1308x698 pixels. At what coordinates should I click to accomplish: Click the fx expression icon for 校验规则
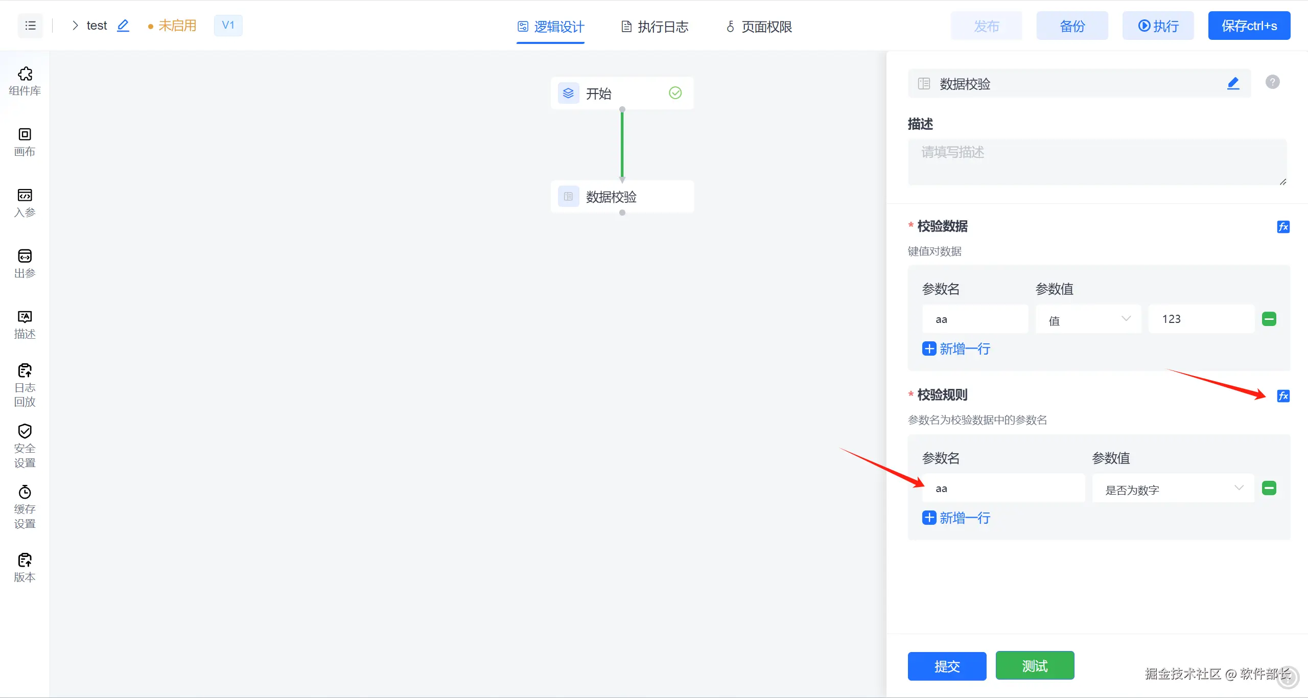1283,396
